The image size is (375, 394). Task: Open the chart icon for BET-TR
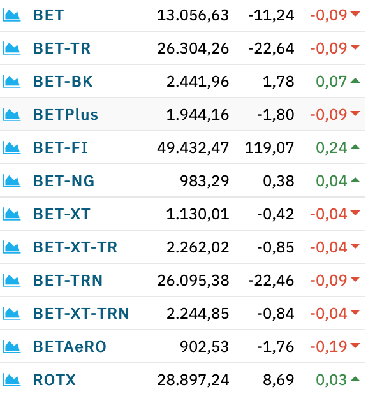click(12, 48)
